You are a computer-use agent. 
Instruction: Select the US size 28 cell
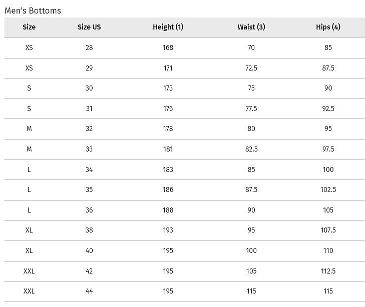89,47
